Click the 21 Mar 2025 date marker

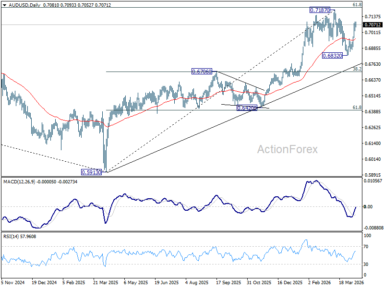106,282
